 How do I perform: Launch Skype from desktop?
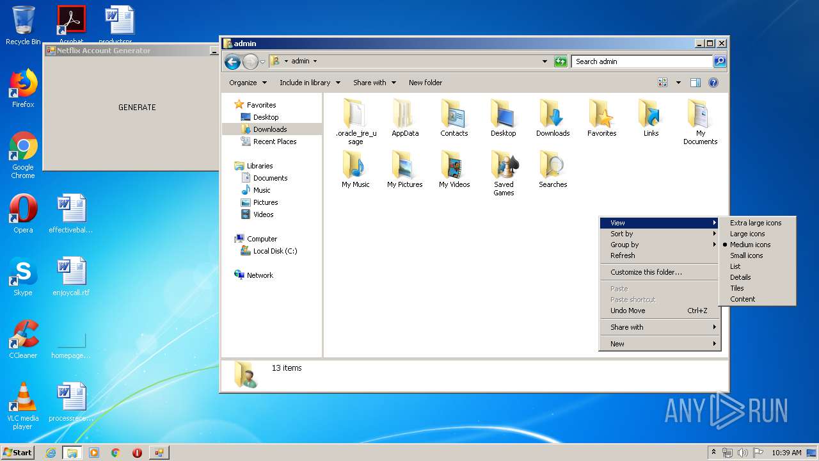23,277
